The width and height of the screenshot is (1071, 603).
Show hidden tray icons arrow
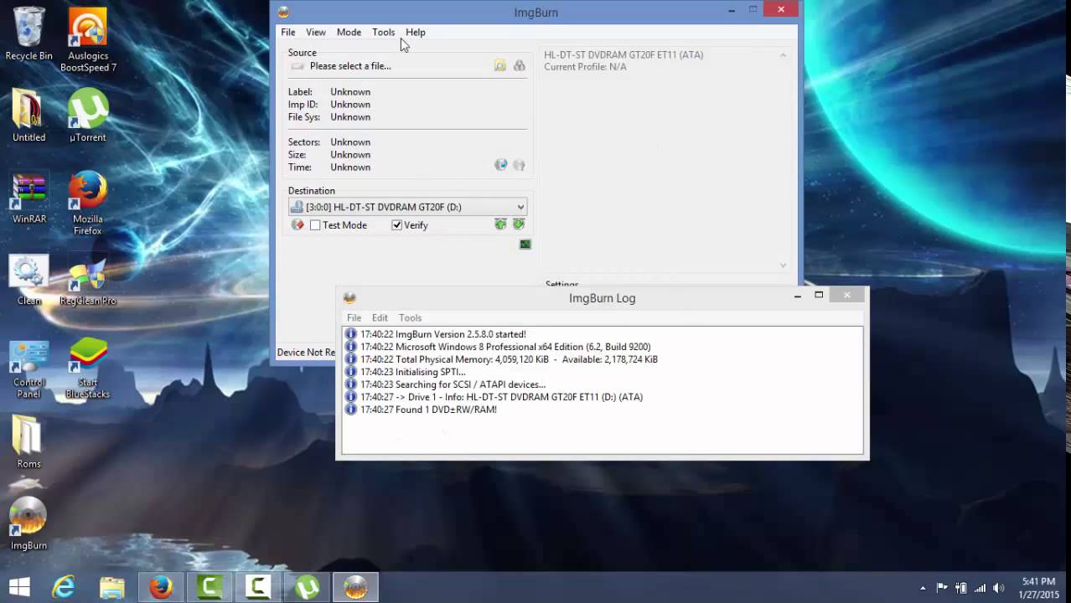click(923, 588)
